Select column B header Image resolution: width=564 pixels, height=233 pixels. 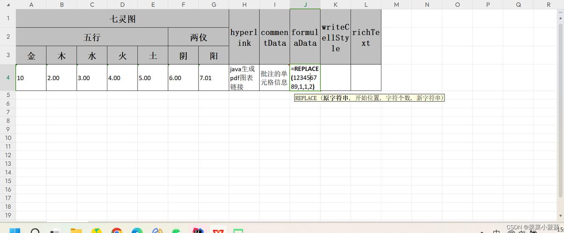click(x=62, y=5)
